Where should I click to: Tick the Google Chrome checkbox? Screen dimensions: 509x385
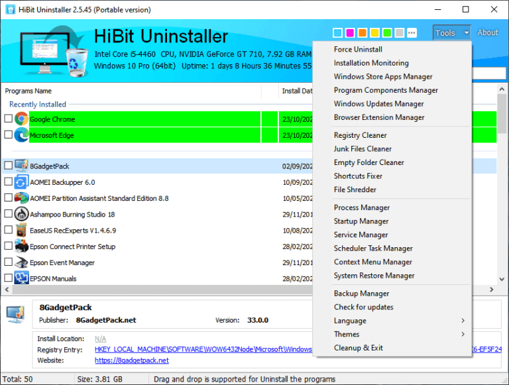[9, 119]
